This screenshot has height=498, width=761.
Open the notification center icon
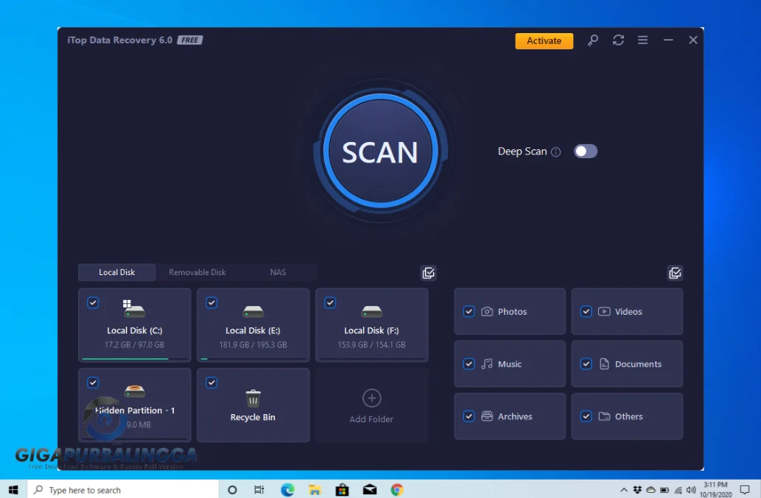click(x=745, y=490)
